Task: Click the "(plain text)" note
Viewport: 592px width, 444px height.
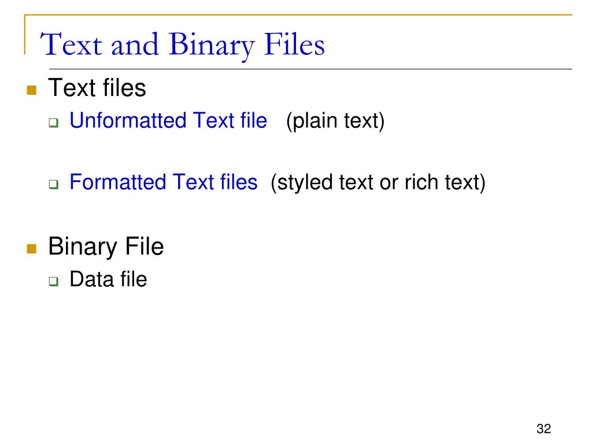Action: click(x=335, y=121)
